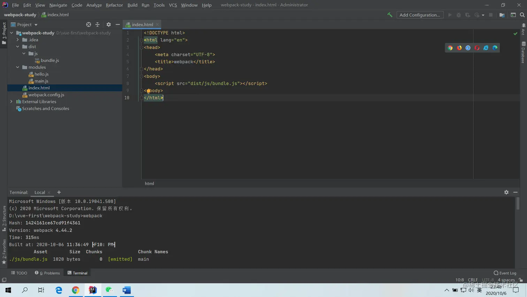Open Terminal settings gear icon

pos(506,192)
